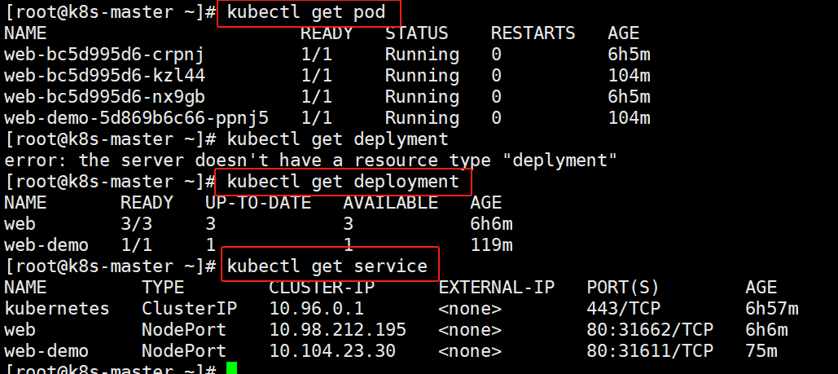Image resolution: width=838 pixels, height=374 pixels.
Task: Click cluster IP 10.96.0.1
Action: 316,309
